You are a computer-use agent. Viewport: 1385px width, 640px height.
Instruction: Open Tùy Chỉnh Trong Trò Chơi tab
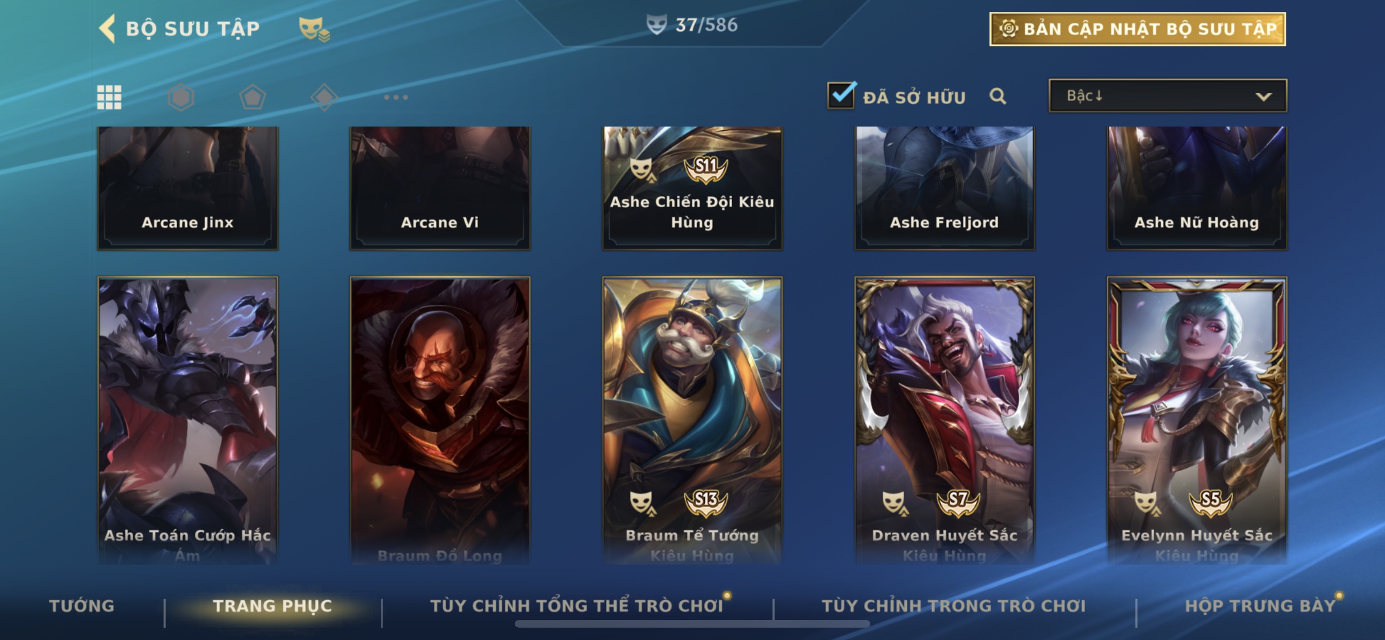[x=953, y=605]
